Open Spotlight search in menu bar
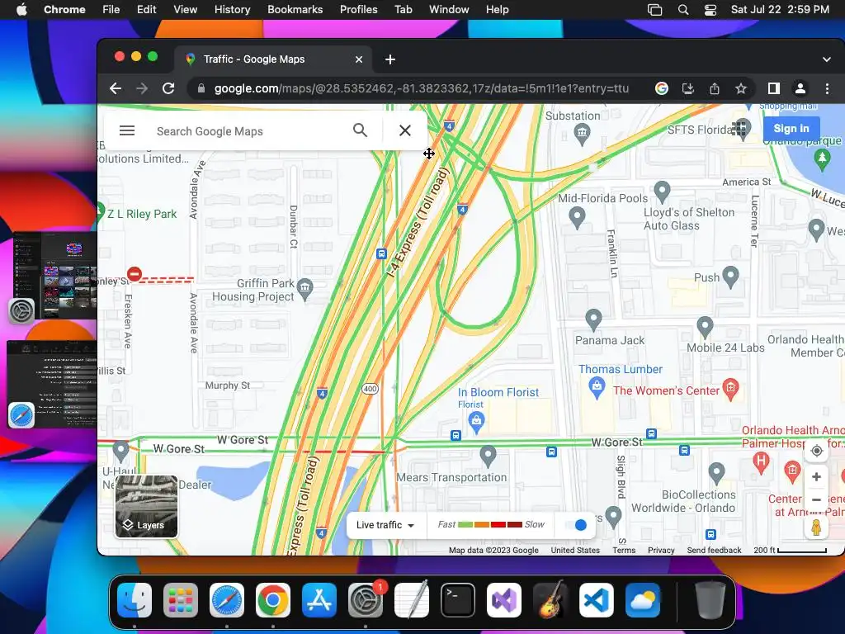 682,10
